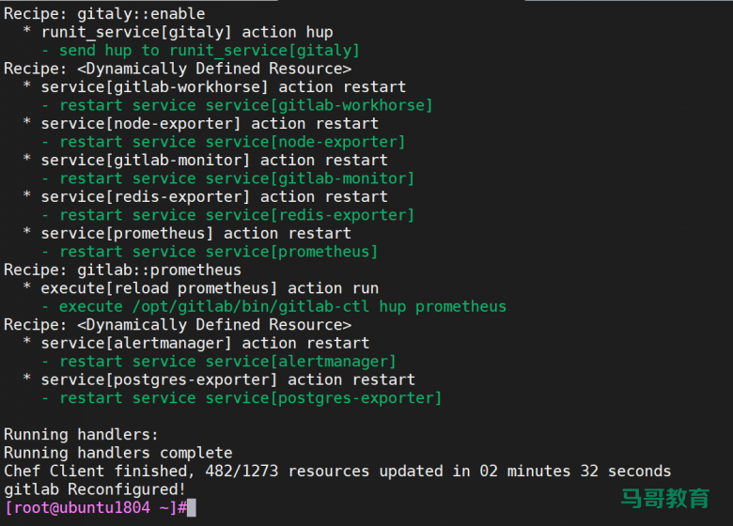Click the root@ubuntu1804 shell prompt
The image size is (733, 526).
tap(96, 508)
